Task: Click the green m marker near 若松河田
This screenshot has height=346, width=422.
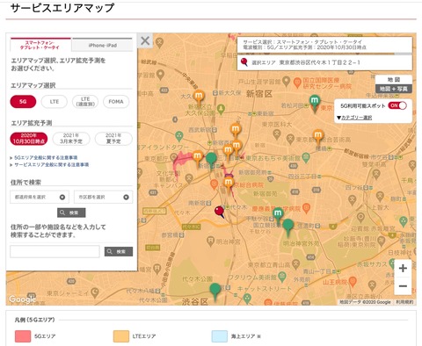Action: click(315, 102)
